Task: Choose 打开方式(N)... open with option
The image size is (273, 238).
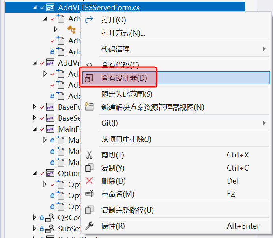Action: [x=123, y=33]
